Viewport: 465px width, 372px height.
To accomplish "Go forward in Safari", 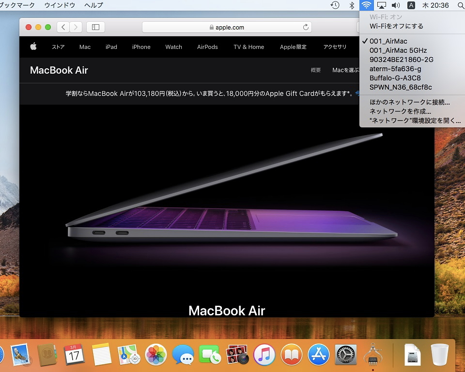I will [76, 27].
